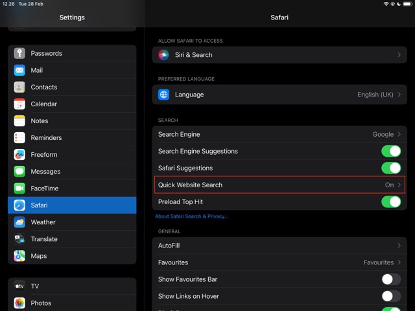Select the Freeform app icon
Screen dimensions: 415x311
pyautogui.click(x=19, y=155)
